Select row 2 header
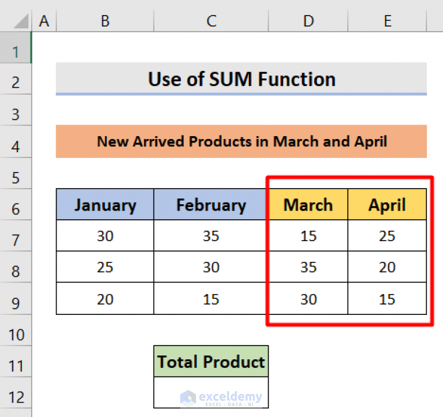443x417 pixels. tap(16, 78)
